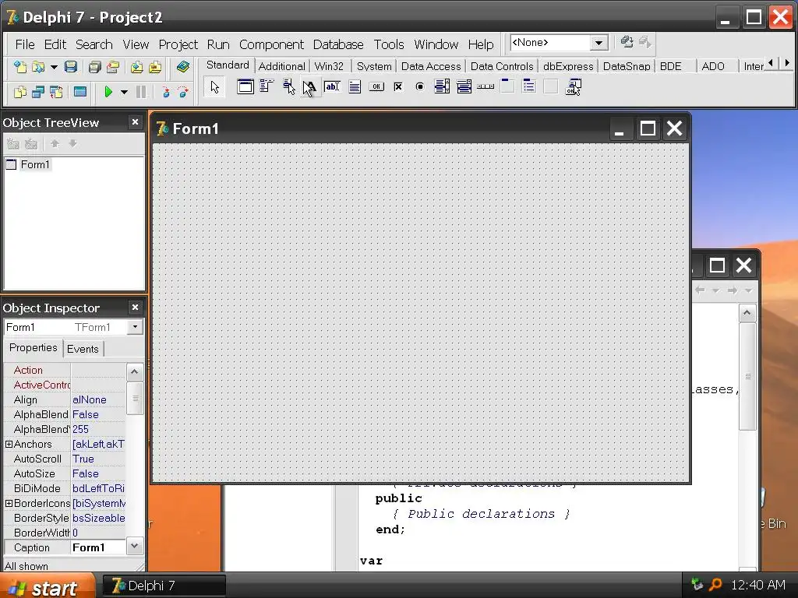Click Add file to project icon
798x598 pixels.
pos(136,67)
